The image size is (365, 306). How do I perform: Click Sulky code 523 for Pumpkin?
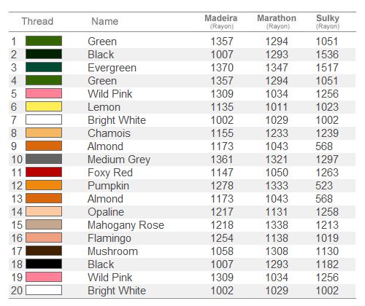(x=324, y=186)
